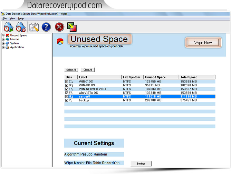Open the View menu

tap(12, 19)
